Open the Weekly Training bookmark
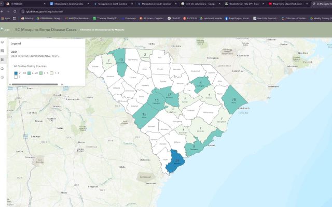The image size is (332, 207). pos(321,19)
